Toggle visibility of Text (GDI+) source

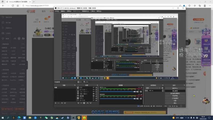(x=94, y=94)
